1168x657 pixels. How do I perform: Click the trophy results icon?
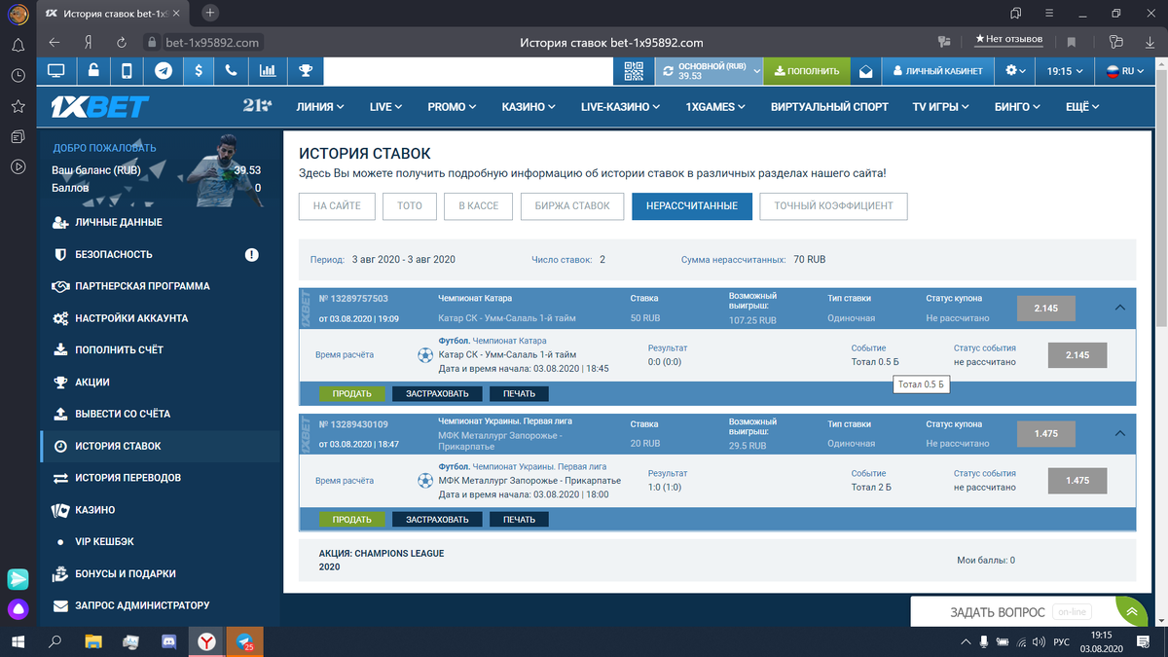(306, 71)
